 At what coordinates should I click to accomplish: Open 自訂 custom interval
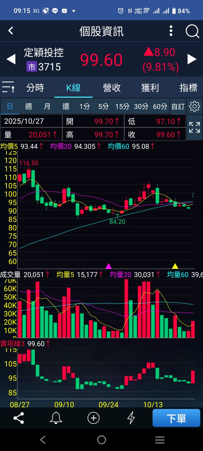pyautogui.click(x=178, y=106)
